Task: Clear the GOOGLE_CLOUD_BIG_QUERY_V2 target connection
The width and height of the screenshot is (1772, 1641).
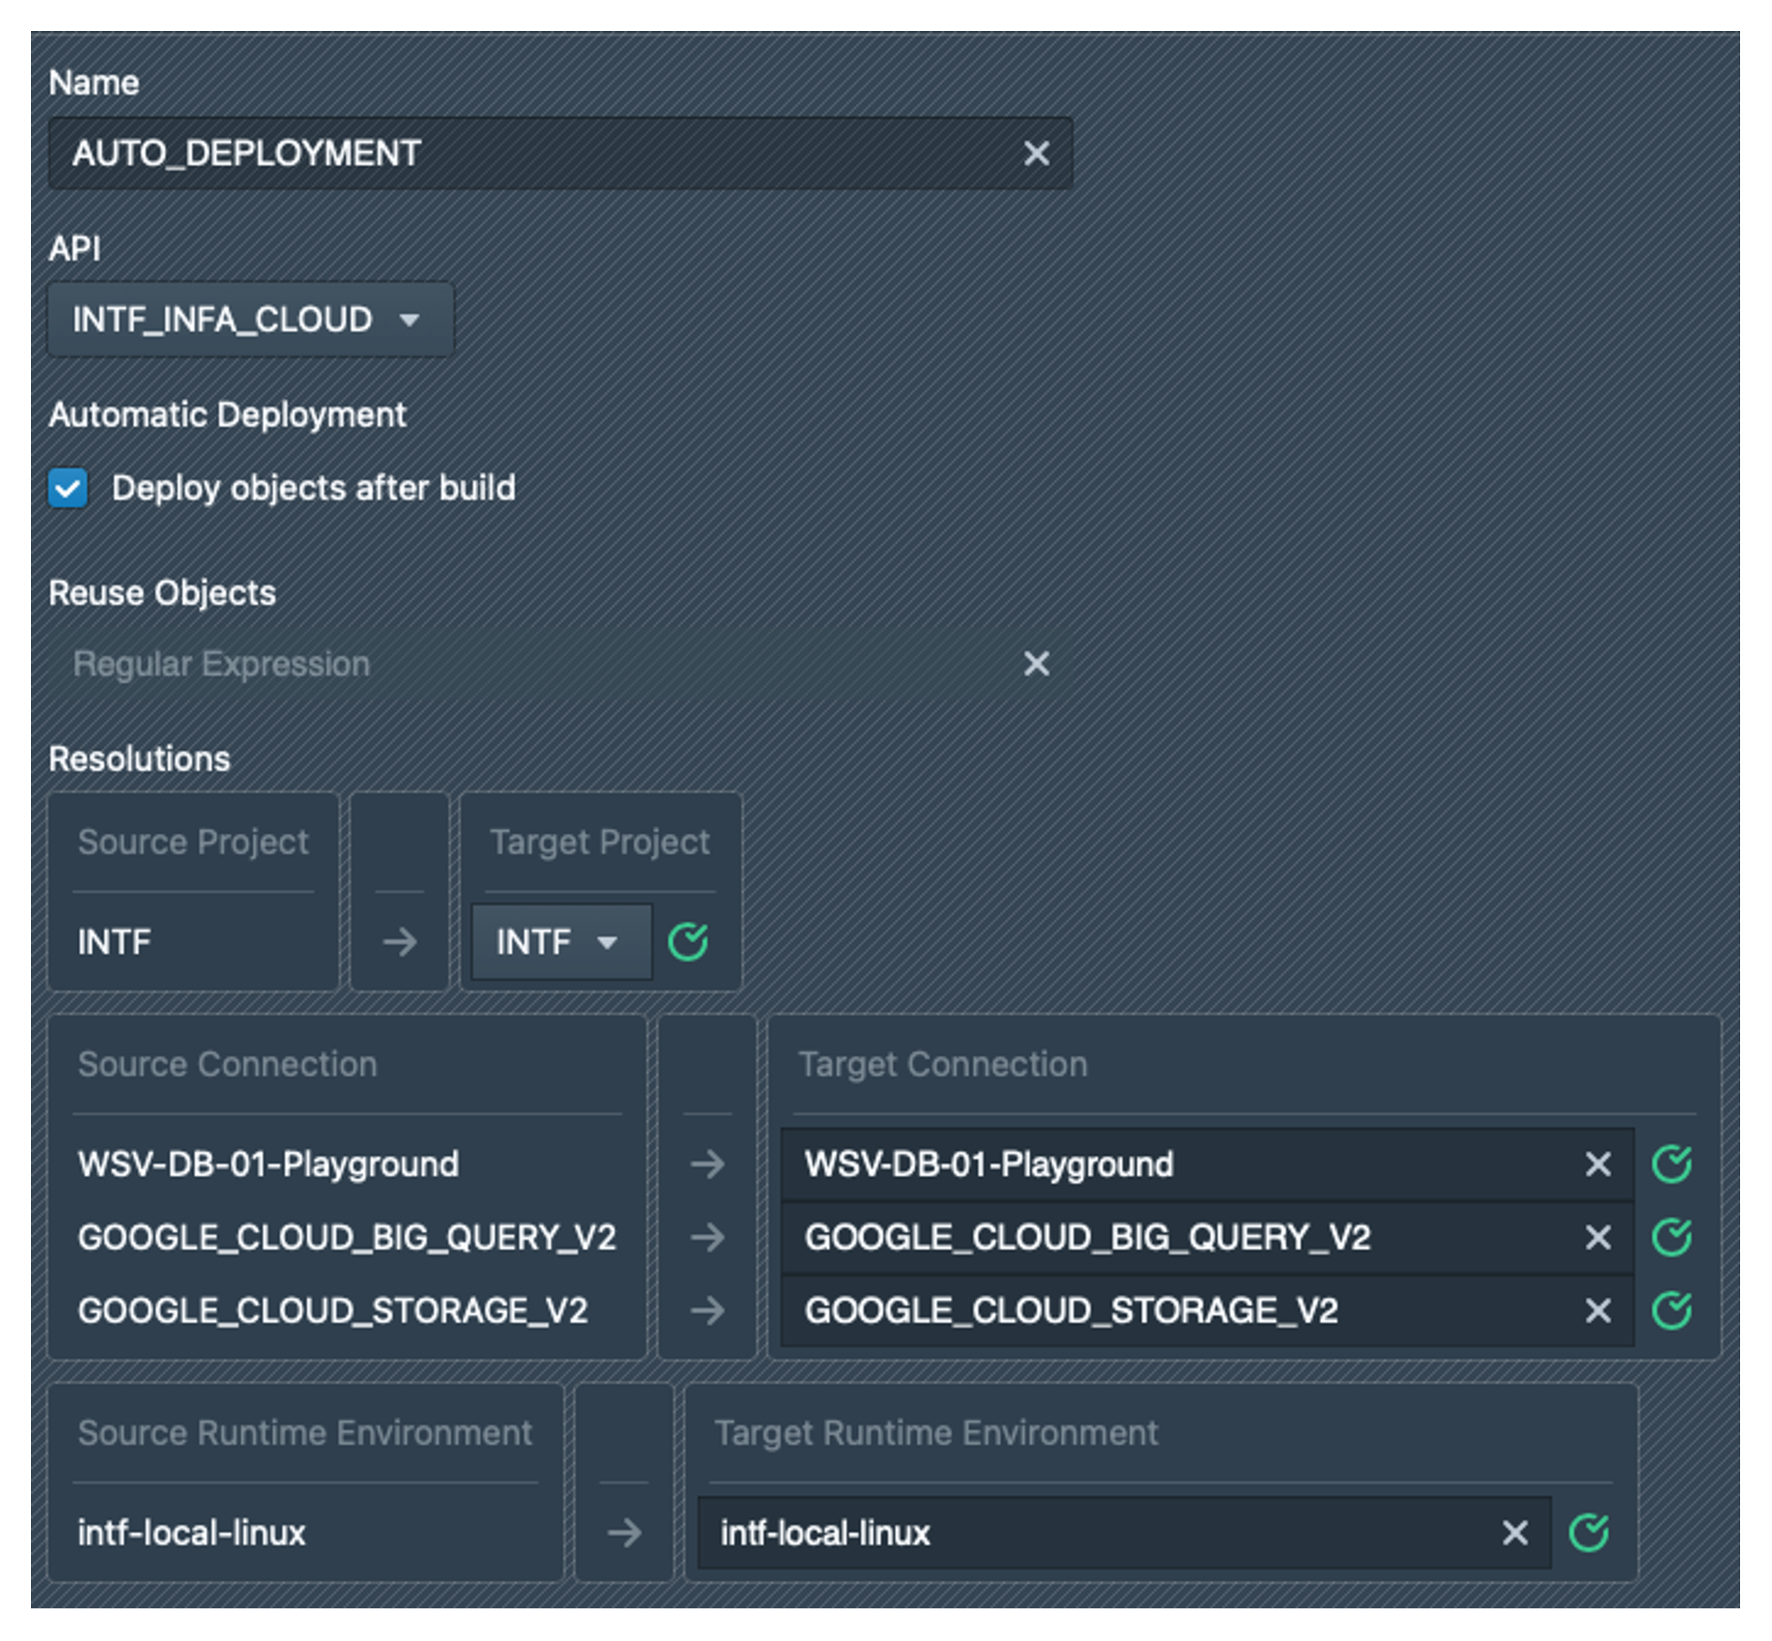Action: pos(1598,1237)
